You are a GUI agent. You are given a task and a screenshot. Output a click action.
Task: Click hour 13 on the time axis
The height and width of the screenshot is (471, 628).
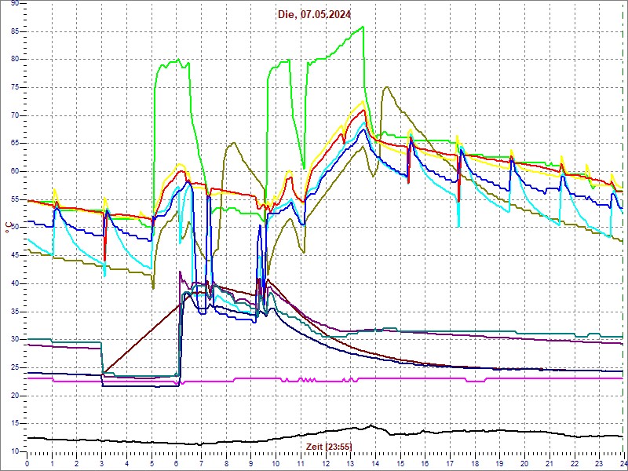pyautogui.click(x=350, y=463)
